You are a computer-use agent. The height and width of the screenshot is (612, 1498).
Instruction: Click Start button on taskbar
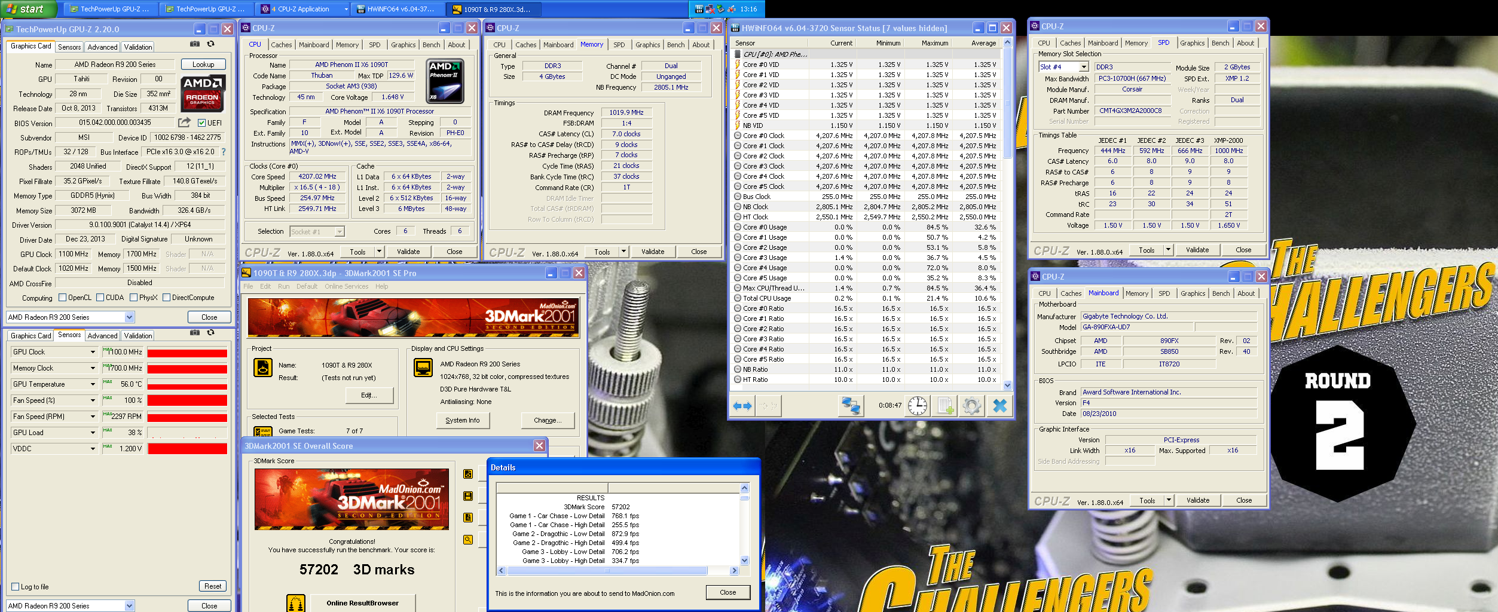28,9
